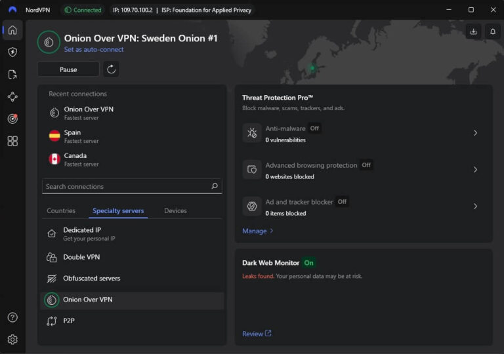Click the Obfuscated servers icon
Screen dimensions: 504x354
(52, 279)
